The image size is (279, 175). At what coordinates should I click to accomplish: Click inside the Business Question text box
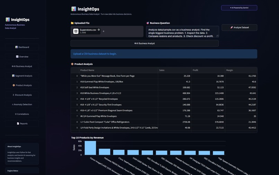tap(182, 32)
